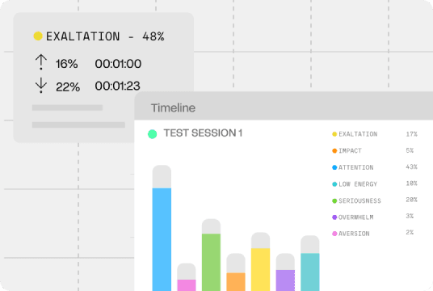Select the pink Aversion legend dot
Image resolution: width=433 pixels, height=291 pixels.
pos(334,234)
